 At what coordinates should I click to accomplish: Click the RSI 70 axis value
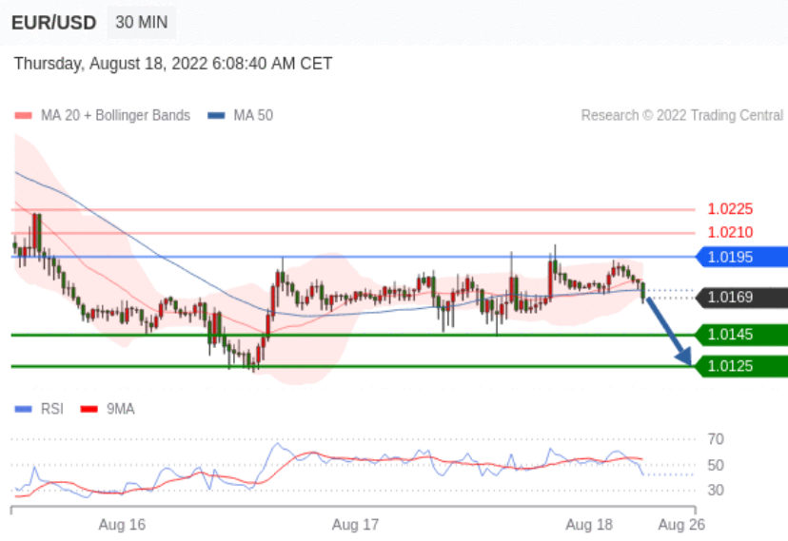tap(716, 439)
